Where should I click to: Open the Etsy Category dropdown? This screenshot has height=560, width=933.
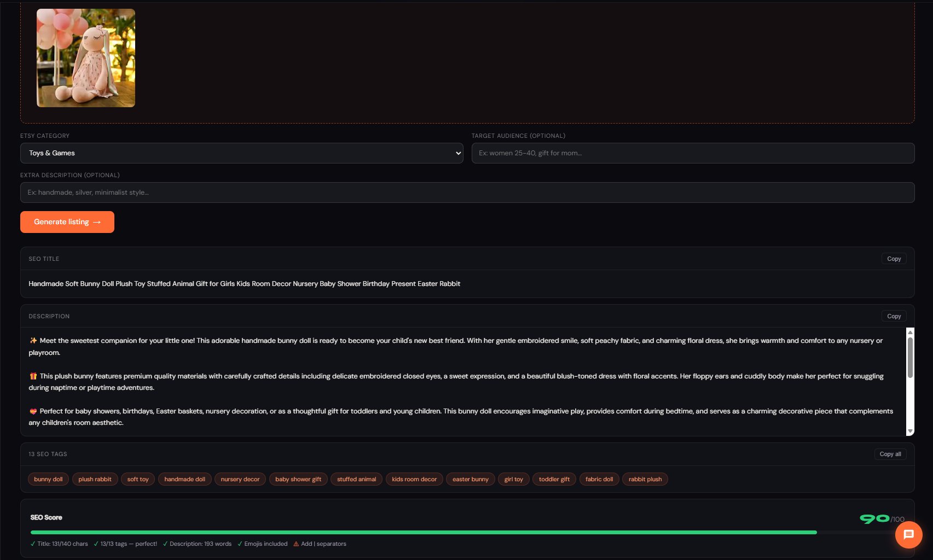[x=242, y=153]
